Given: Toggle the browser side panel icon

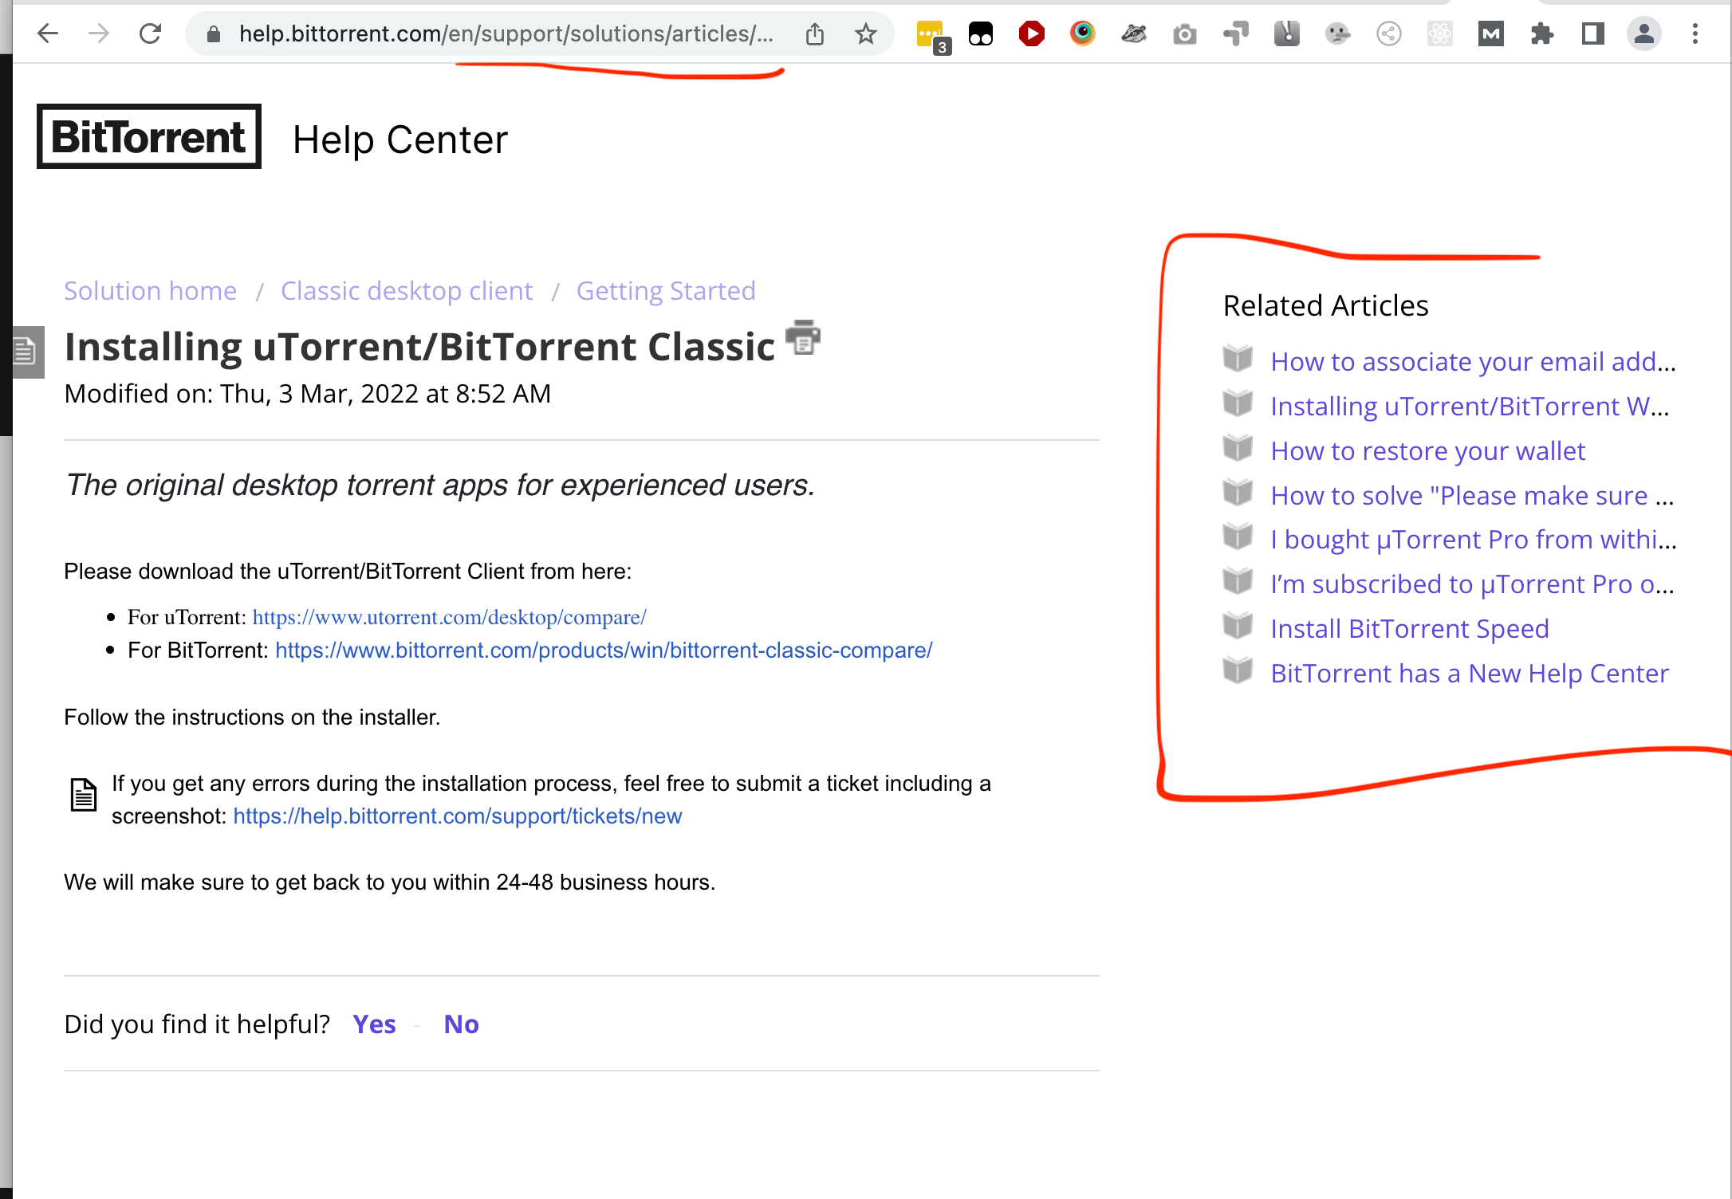Looking at the screenshot, I should 1592,33.
